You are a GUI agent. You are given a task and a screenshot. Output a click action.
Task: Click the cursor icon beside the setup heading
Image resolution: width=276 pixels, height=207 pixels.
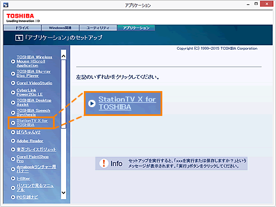click(x=19, y=38)
